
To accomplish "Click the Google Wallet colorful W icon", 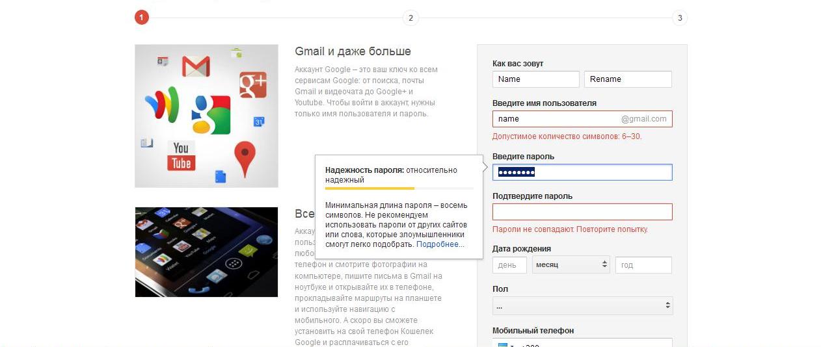I will pos(161,104).
